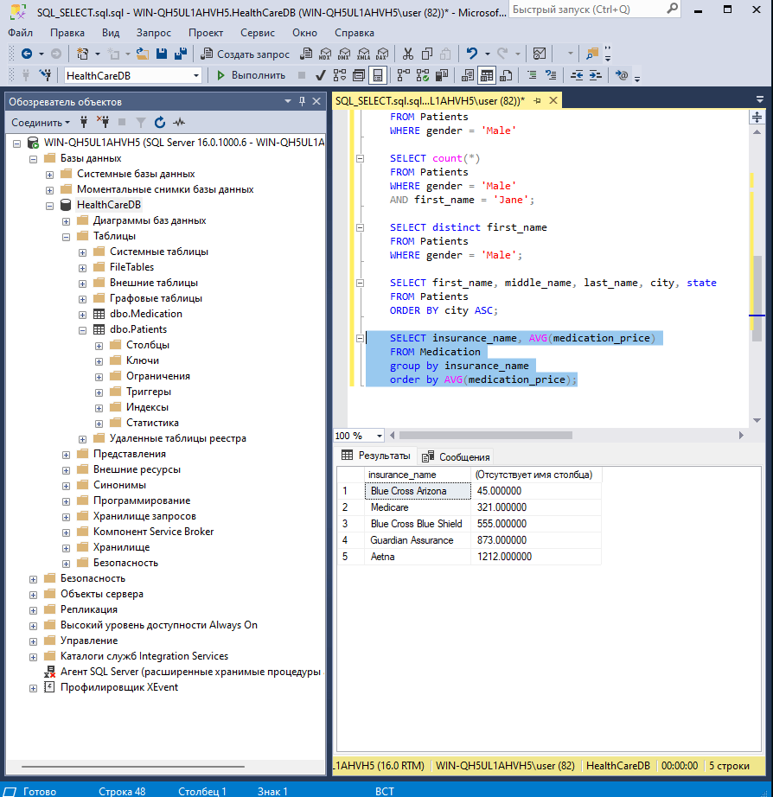
Task: Click the Создать запрос button
Action: [x=245, y=54]
